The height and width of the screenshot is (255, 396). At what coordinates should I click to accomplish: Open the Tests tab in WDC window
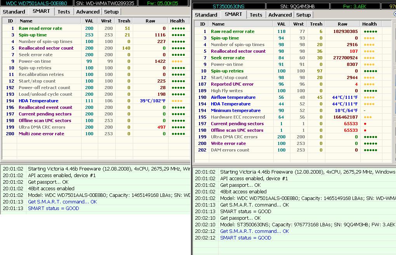pyautogui.click(x=64, y=12)
